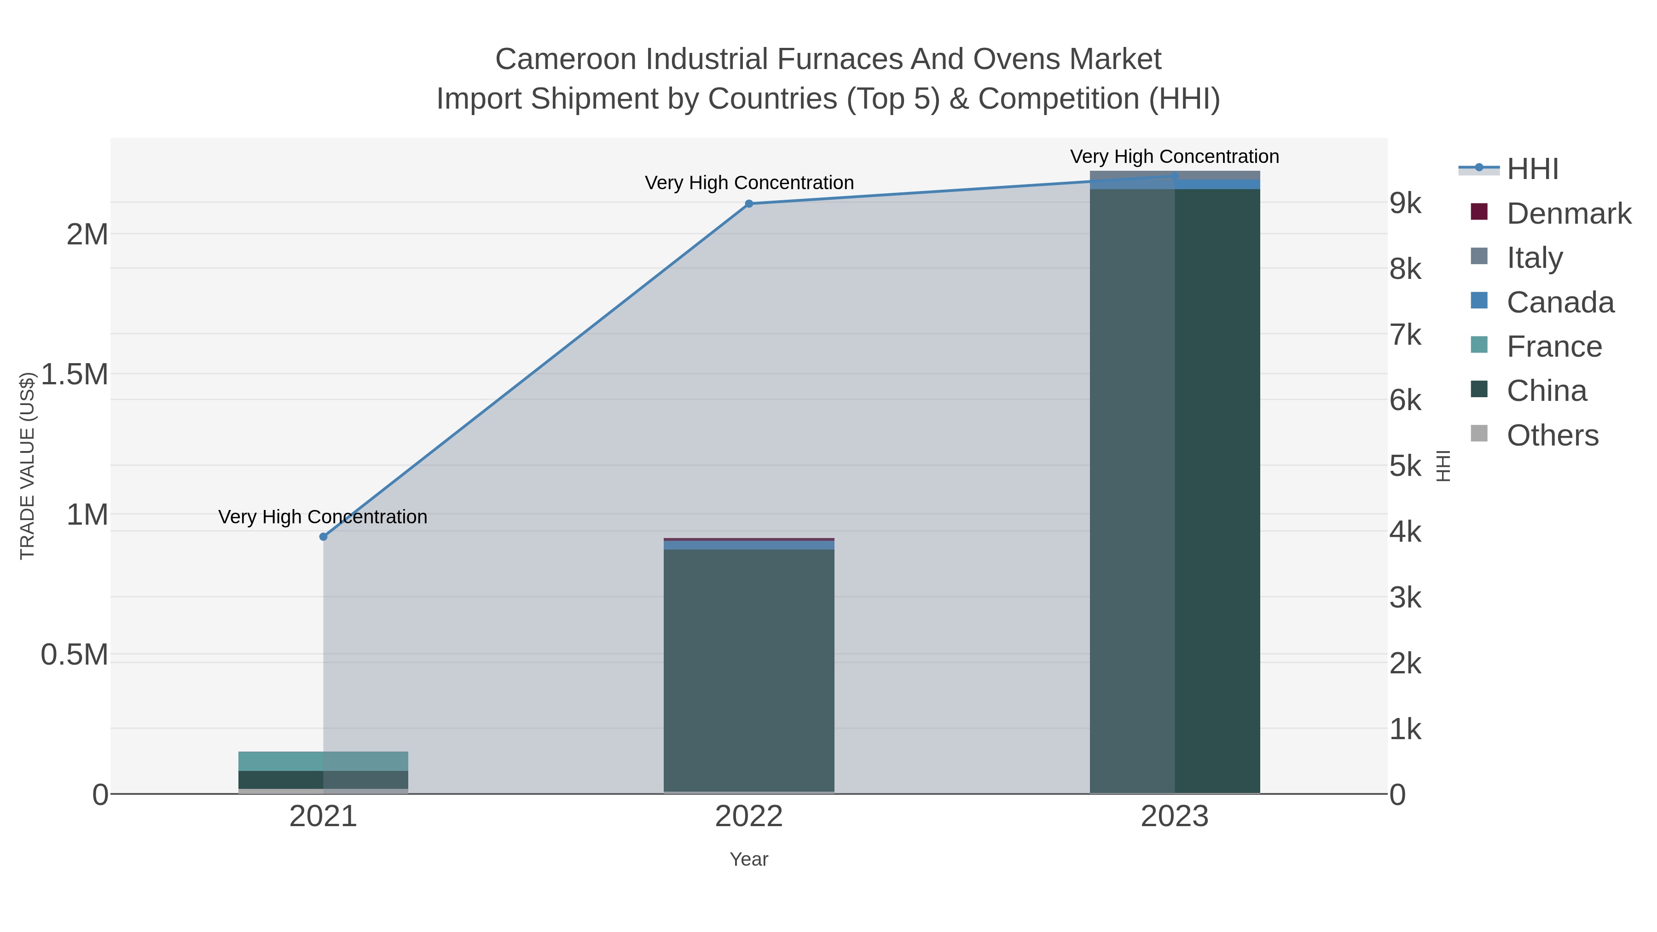
Task: Click the 2022 x-axis label
Action: pyautogui.click(x=749, y=817)
